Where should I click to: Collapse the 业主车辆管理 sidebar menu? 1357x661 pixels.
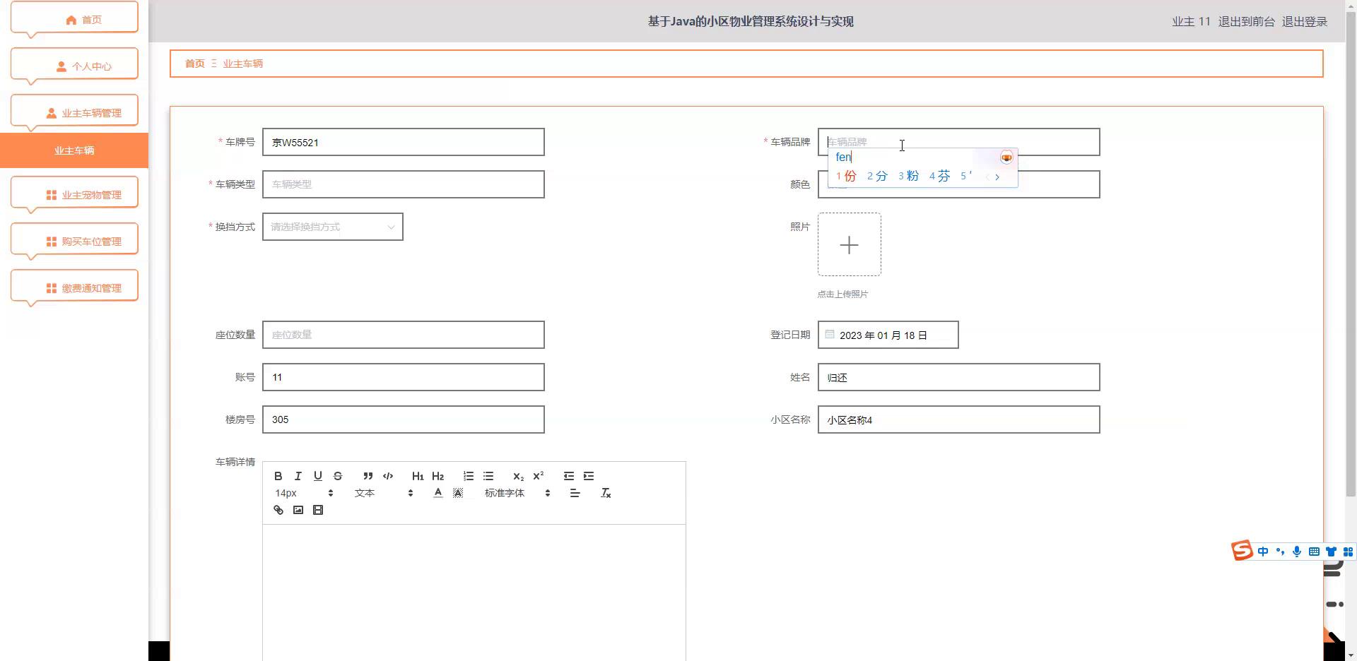74,112
